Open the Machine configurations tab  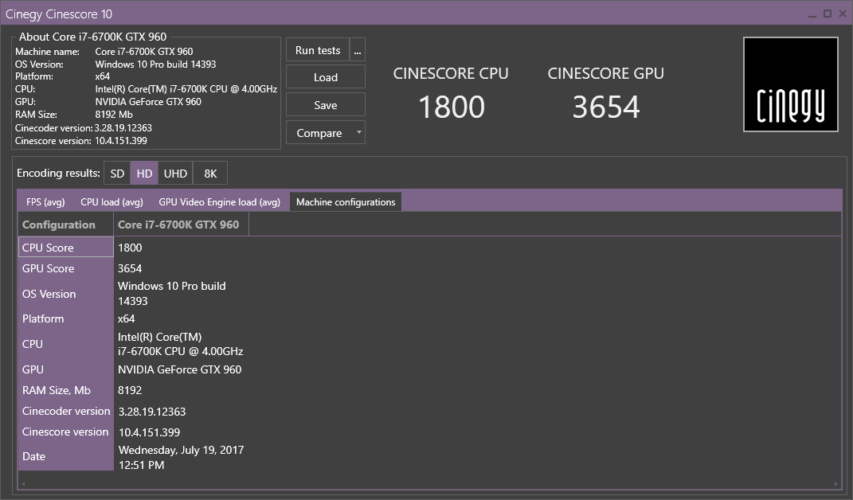[346, 202]
